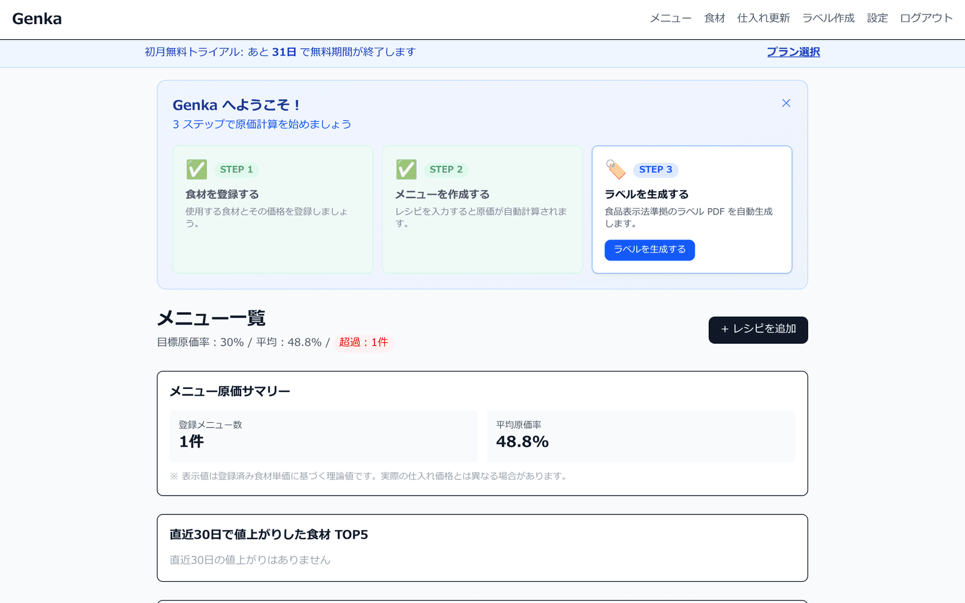Click 直近30日で値上がりした食材 TOP5 heading
Viewport: 965px width, 603px height.
(x=268, y=535)
